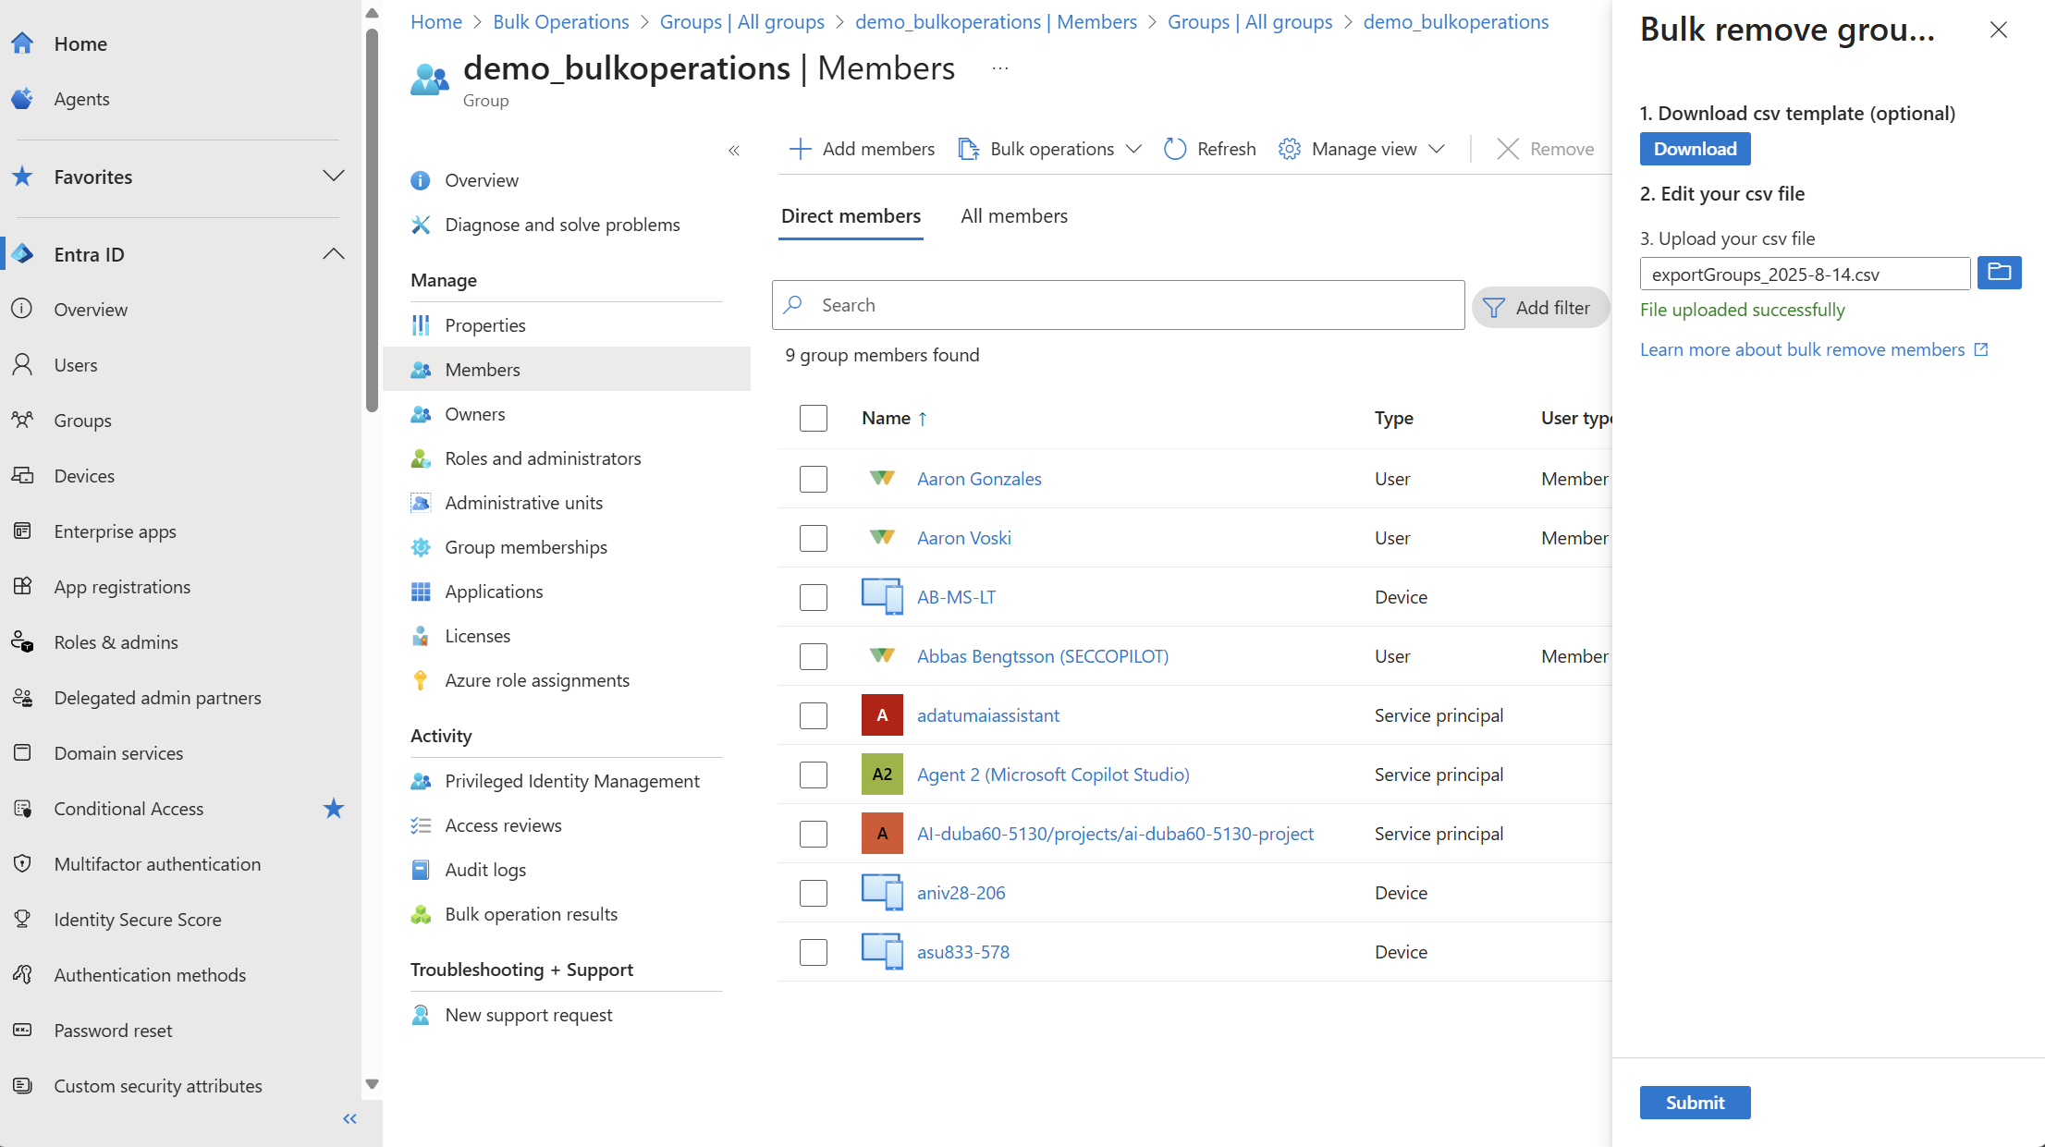Open Bulk operations via its toolbar icon

968,148
